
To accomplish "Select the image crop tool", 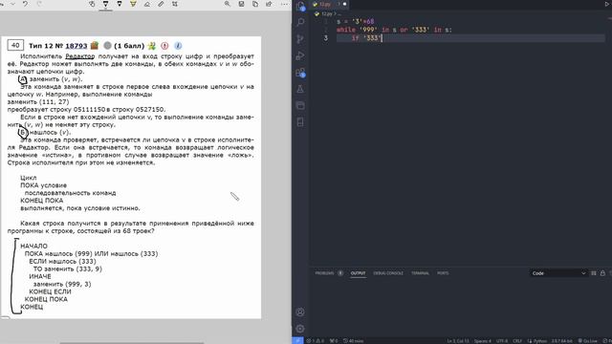I will [x=175, y=4].
